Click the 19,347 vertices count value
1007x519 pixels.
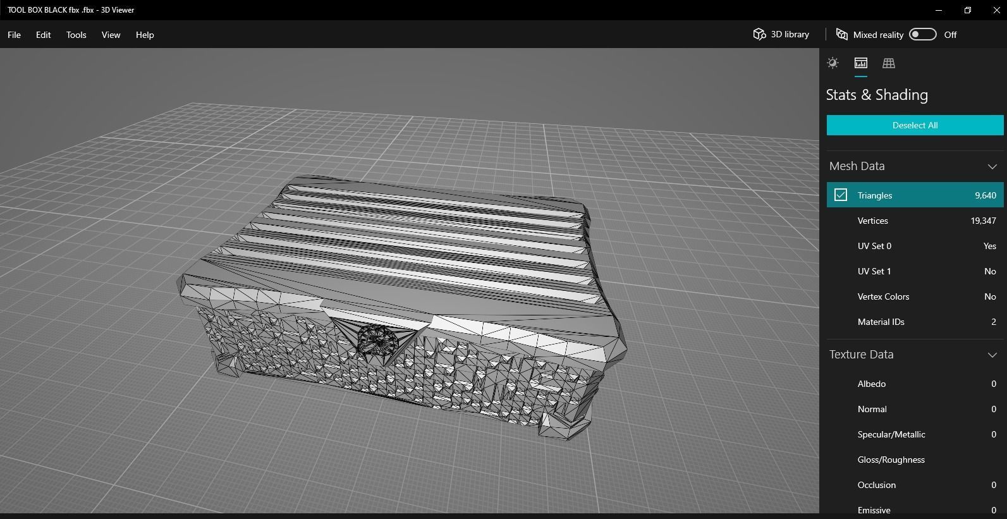(x=983, y=221)
